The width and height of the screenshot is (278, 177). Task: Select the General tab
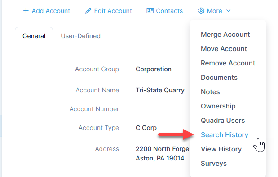pos(34,36)
